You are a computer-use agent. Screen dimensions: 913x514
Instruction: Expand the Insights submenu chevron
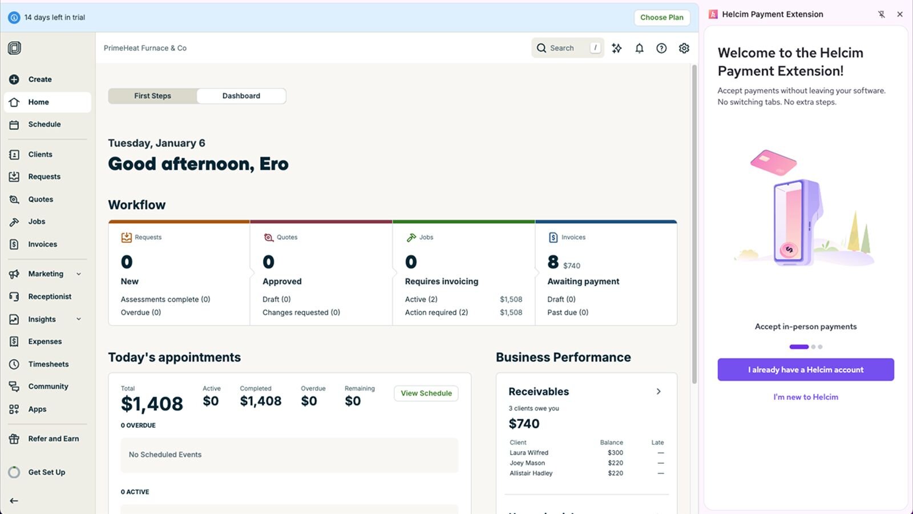click(79, 319)
